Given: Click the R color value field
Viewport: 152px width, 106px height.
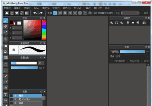Looking at the screenshot, I should pos(17,28).
